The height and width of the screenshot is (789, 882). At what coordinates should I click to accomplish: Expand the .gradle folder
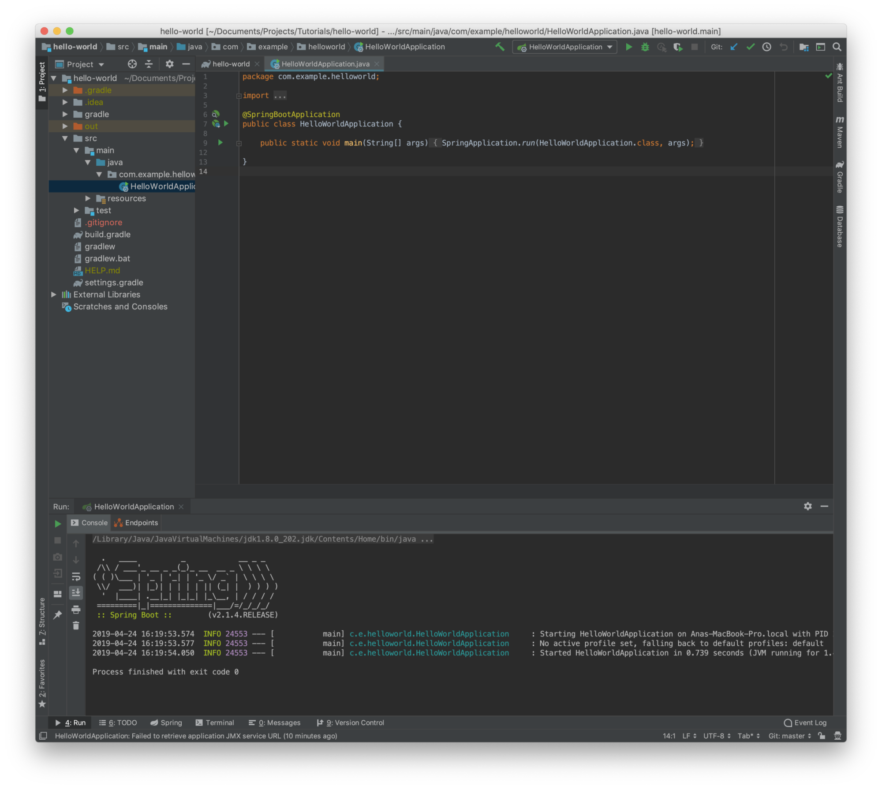[65, 90]
